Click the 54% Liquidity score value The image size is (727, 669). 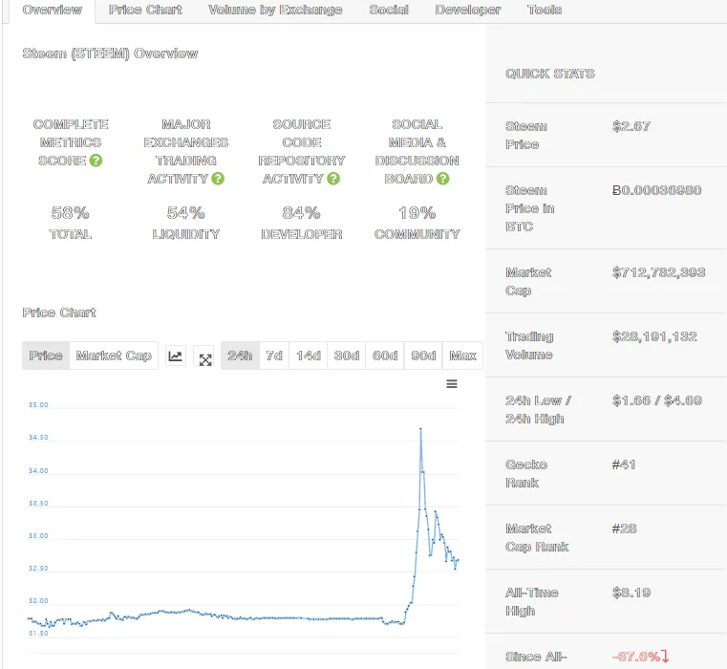[x=185, y=213]
